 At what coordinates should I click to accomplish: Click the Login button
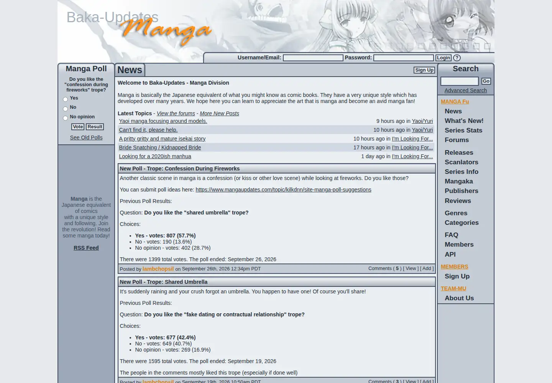[444, 58]
